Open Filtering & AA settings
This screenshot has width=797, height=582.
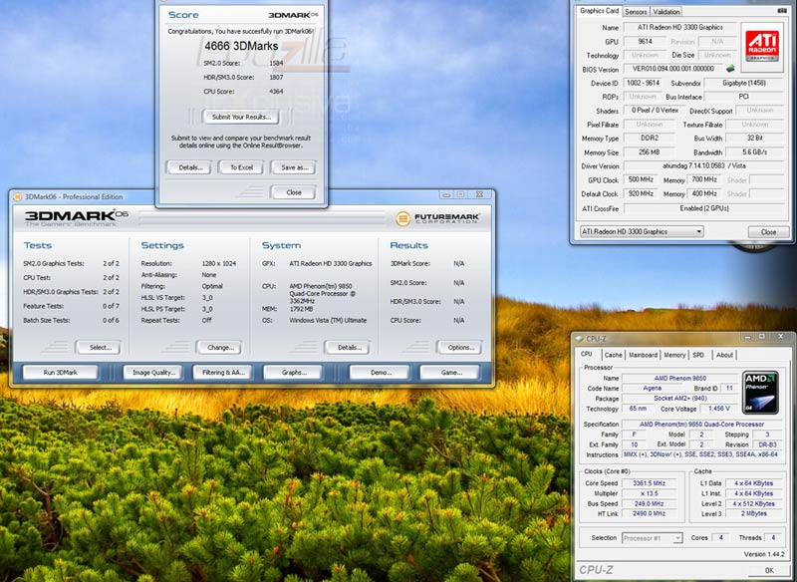(x=224, y=372)
